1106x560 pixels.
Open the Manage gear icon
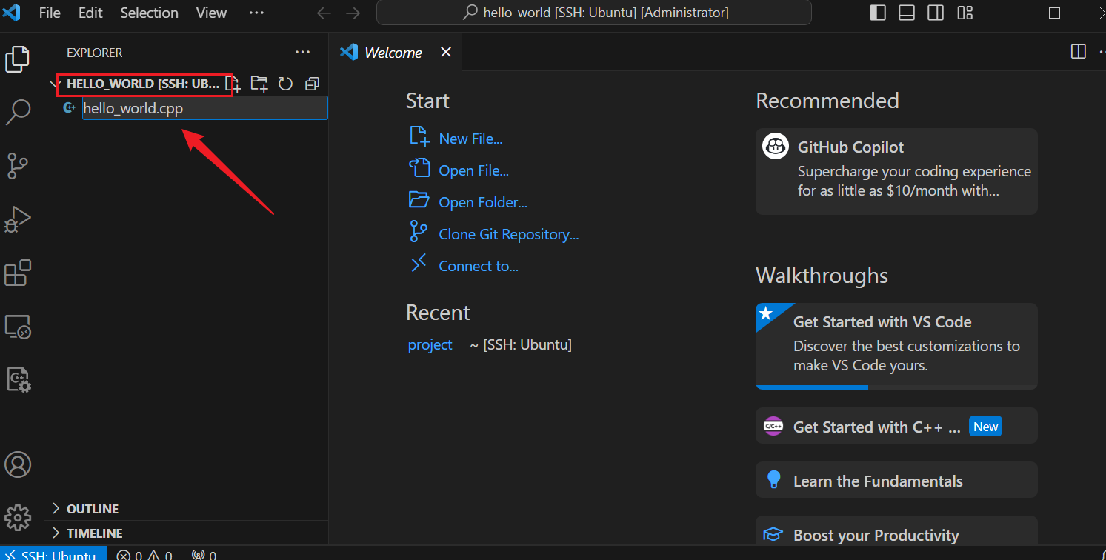point(18,518)
